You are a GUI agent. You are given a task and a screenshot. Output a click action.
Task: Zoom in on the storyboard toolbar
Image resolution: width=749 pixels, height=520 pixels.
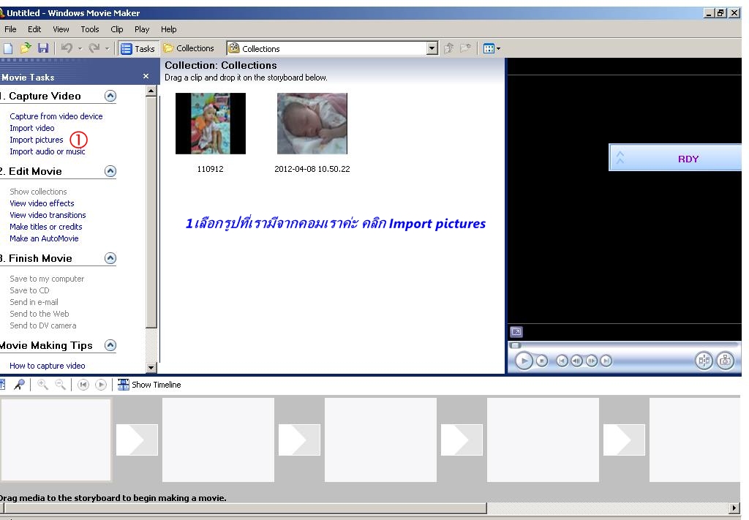click(x=42, y=385)
